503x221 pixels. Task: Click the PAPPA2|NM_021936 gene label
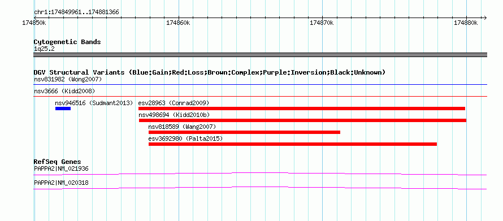click(61, 168)
